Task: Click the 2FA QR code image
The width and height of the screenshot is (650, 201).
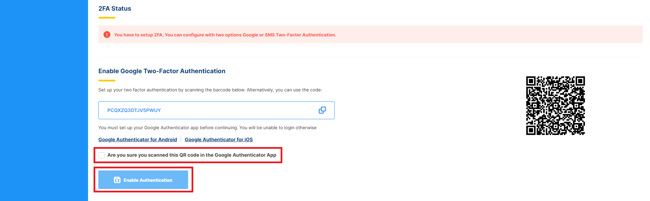Action: (555, 105)
